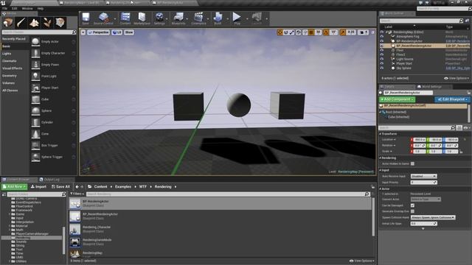The height and width of the screenshot is (265, 472).
Task: Click the Save toolbar icon
Action: 86,18
